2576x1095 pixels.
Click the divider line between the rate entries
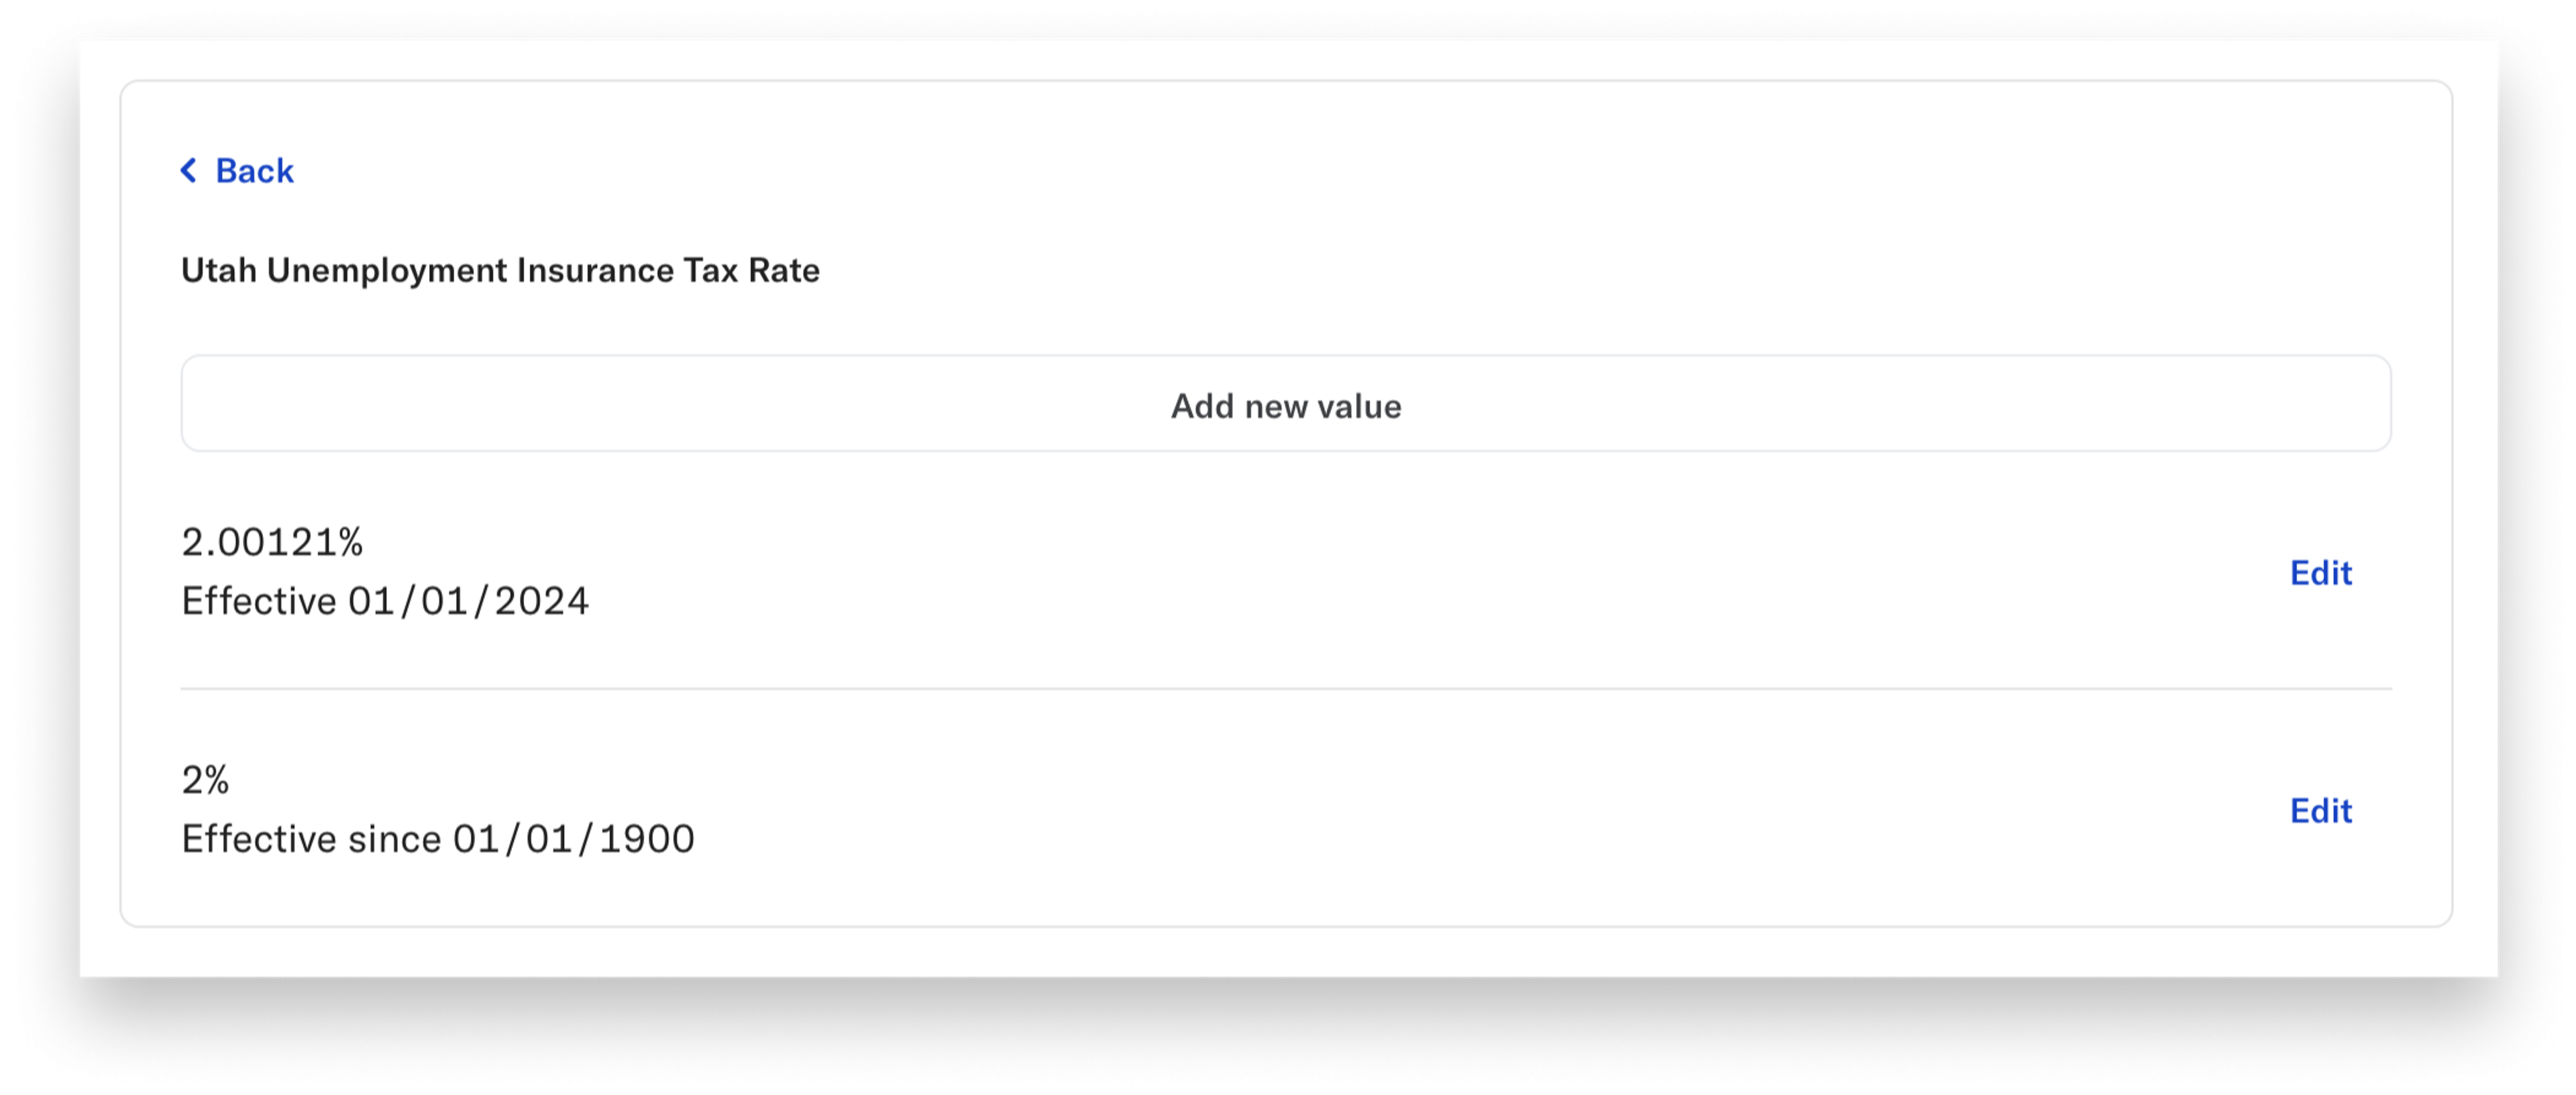[x=1286, y=688]
